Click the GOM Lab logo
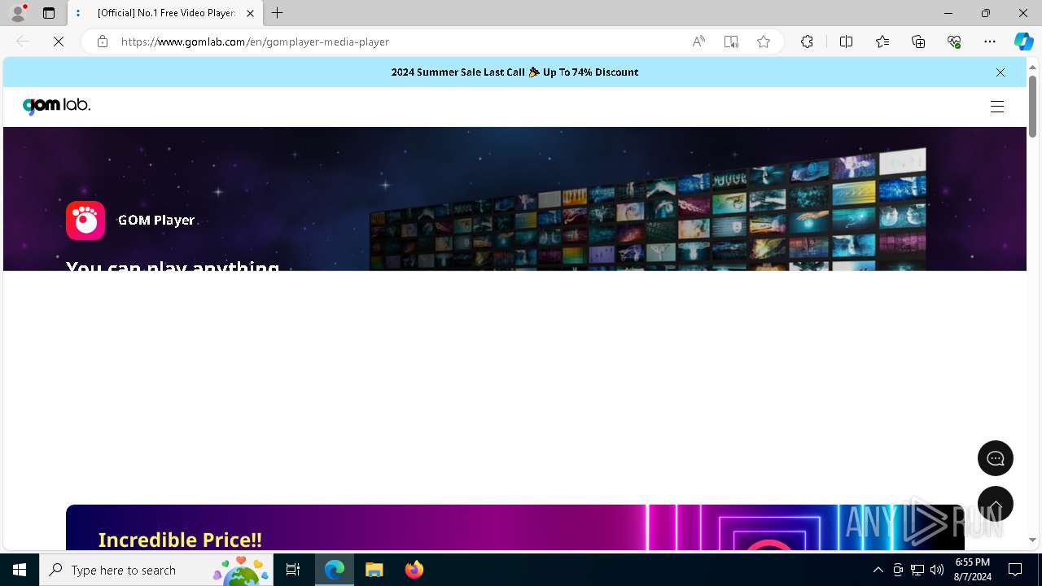Viewport: 1042px width, 586px height. point(56,106)
